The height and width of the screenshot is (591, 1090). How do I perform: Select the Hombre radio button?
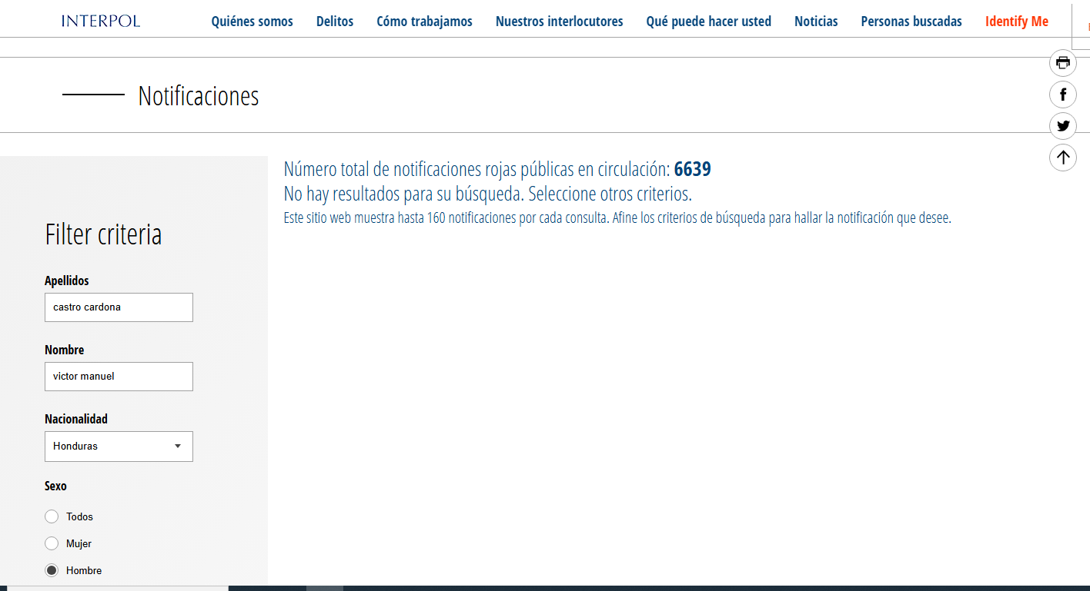(52, 570)
